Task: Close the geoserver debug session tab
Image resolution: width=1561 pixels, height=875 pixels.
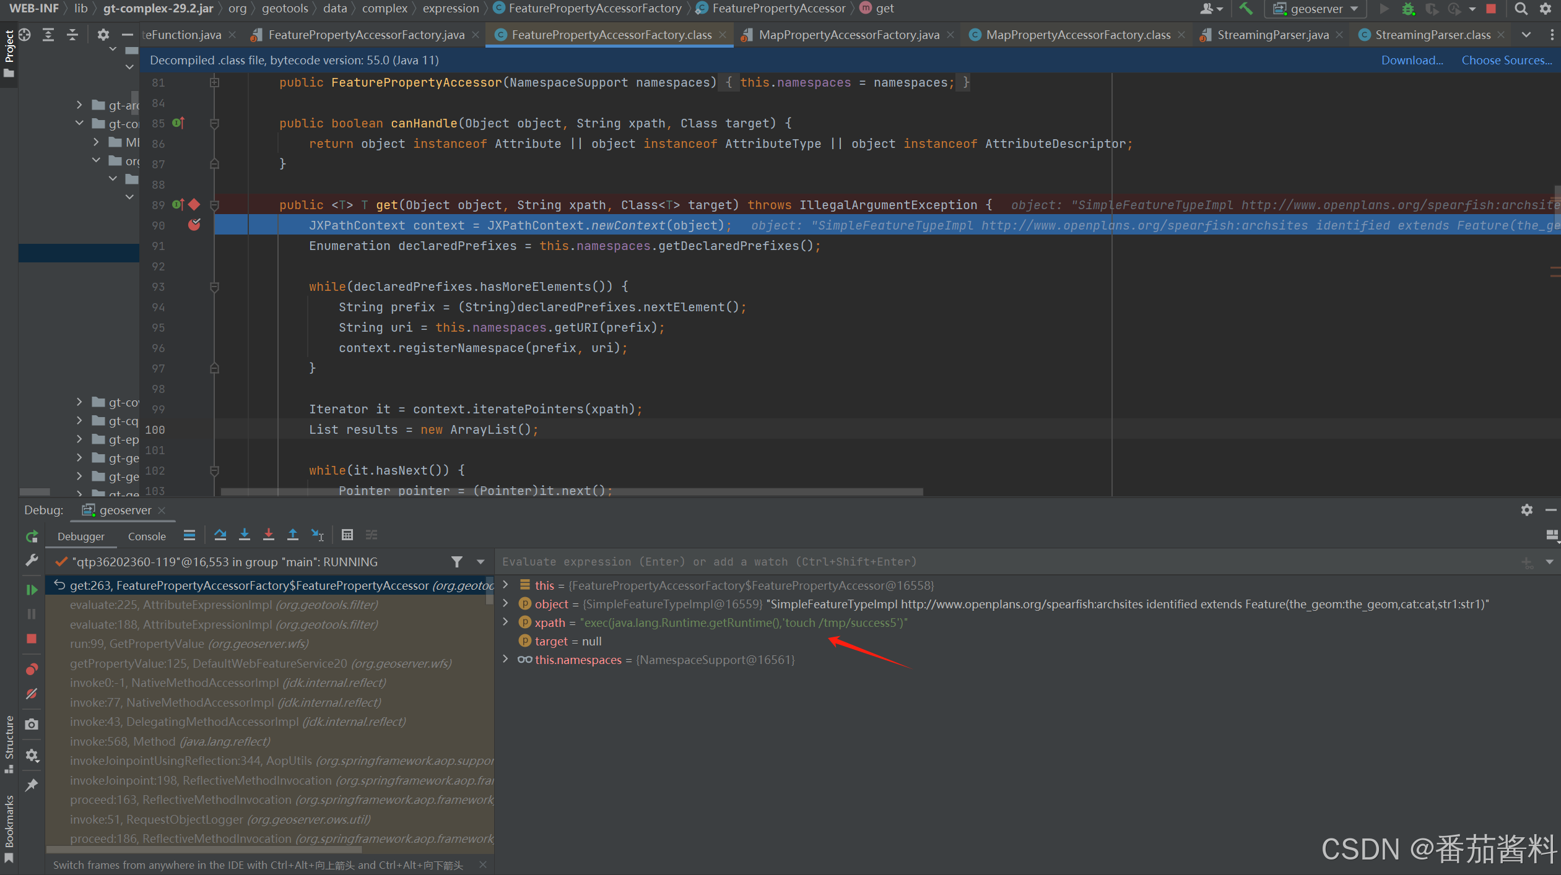Action: coord(162,510)
